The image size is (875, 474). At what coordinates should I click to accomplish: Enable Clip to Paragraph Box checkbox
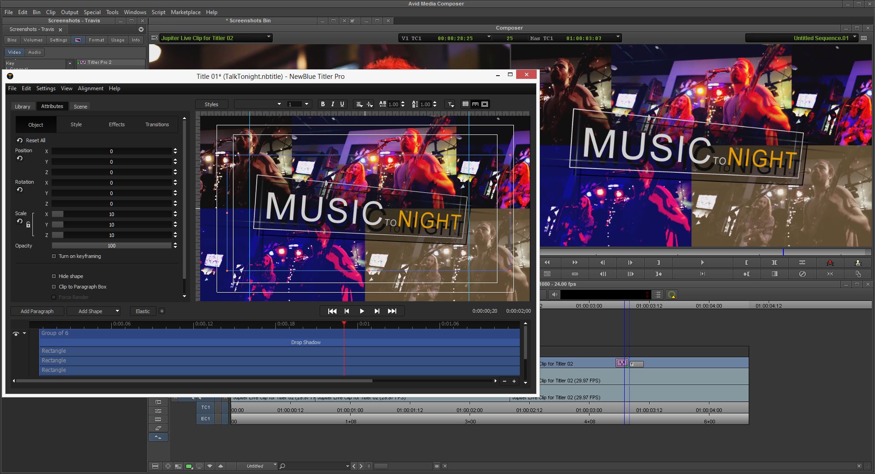[54, 287]
